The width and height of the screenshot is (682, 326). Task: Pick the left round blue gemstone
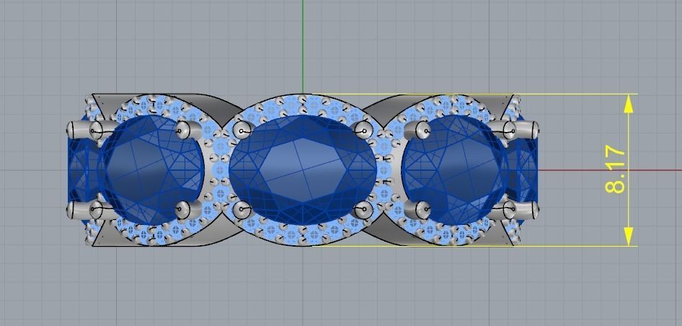point(151,170)
